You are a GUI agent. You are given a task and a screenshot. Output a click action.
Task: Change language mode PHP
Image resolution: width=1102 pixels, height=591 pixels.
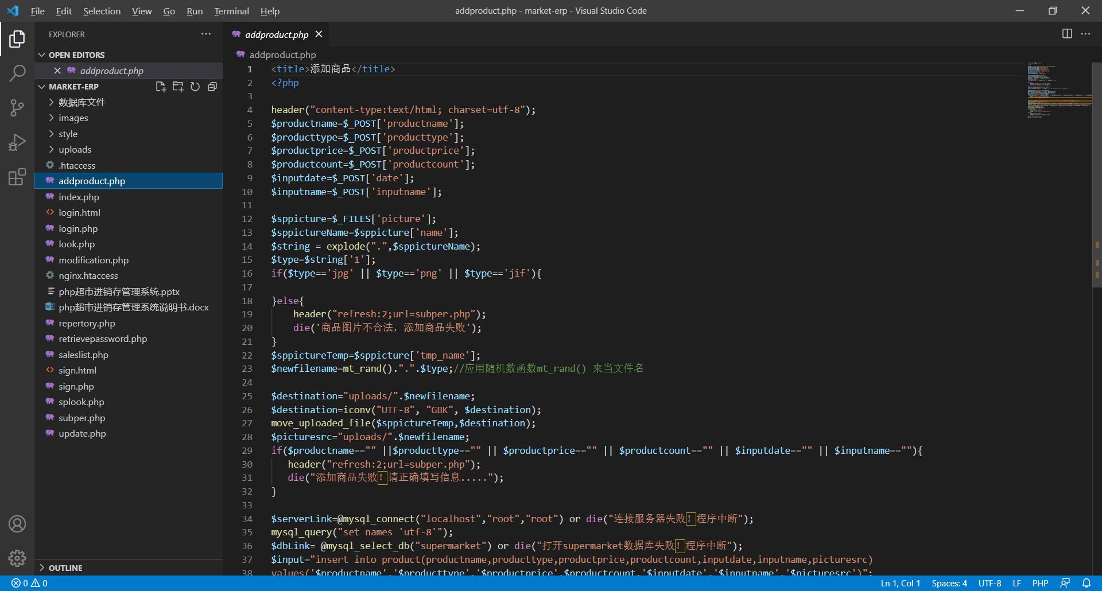tap(1040, 583)
